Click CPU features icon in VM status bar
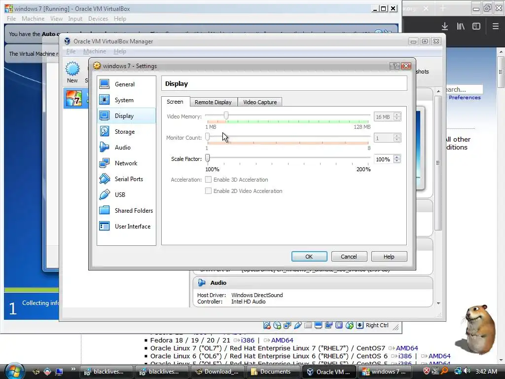Image resolution: width=505 pixels, height=379 pixels. point(339,326)
